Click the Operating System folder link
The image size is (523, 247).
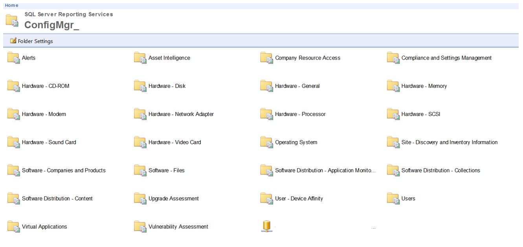point(296,142)
